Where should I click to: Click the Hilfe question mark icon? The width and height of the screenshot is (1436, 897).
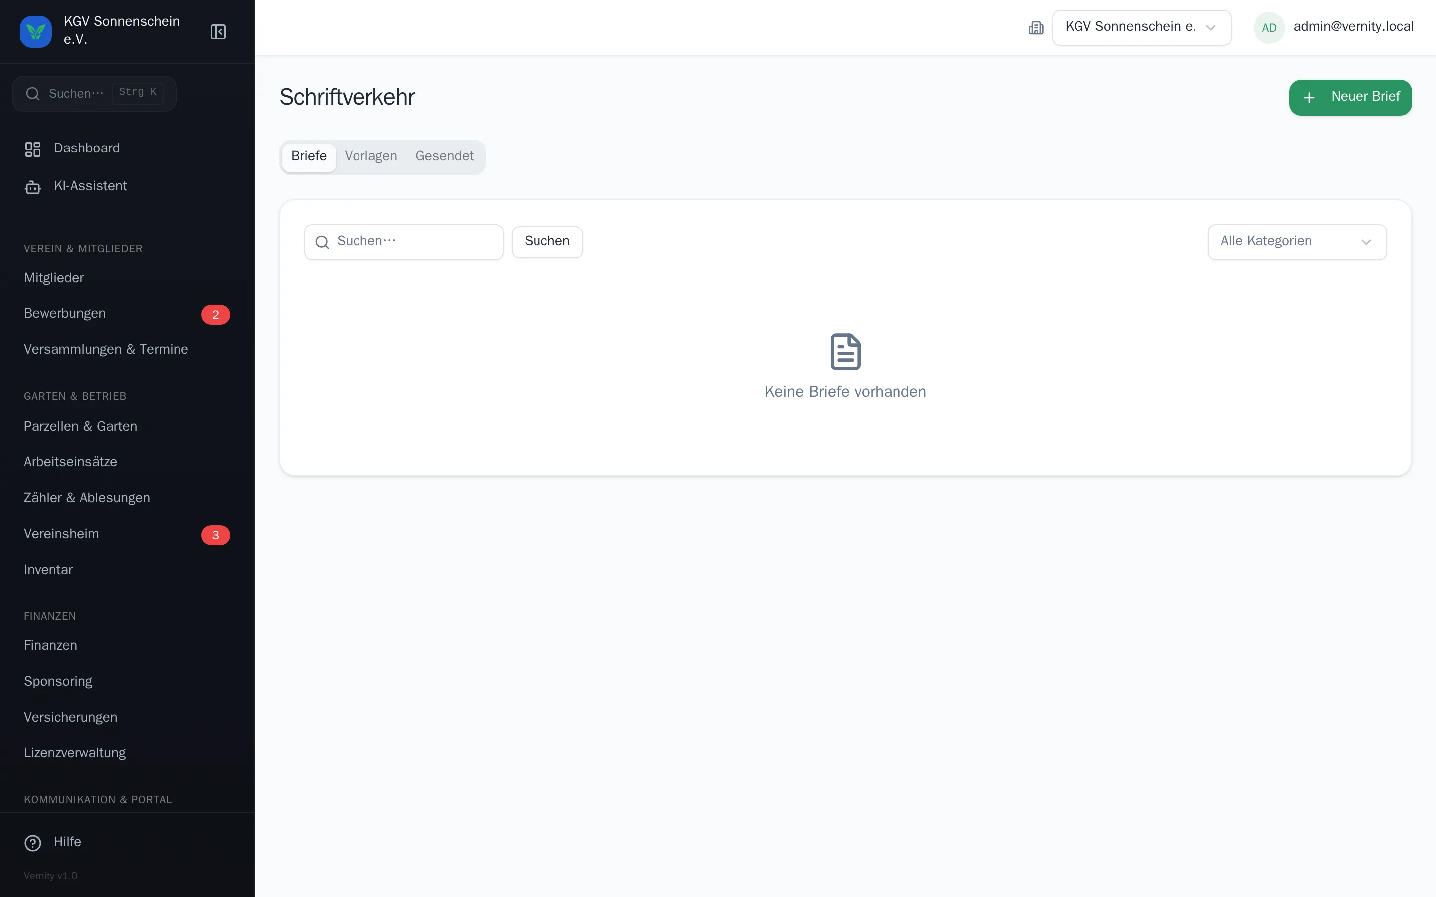tap(32, 842)
